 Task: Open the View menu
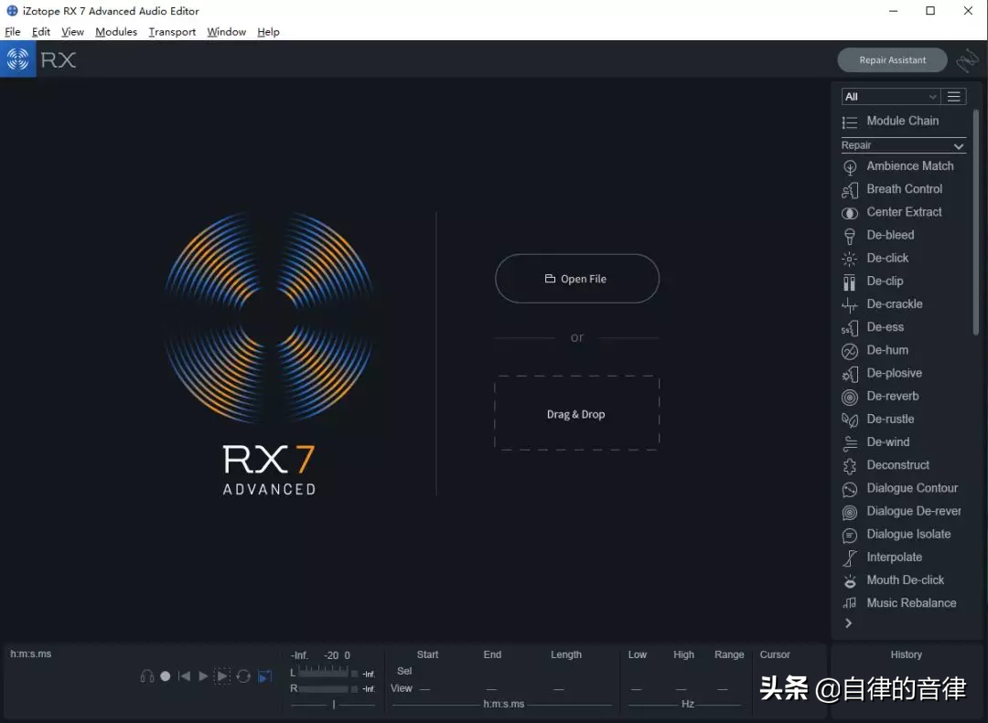(72, 31)
